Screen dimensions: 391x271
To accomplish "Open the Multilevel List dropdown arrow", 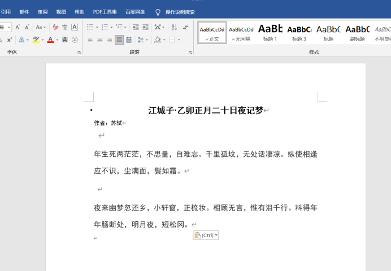I will tap(125, 27).
